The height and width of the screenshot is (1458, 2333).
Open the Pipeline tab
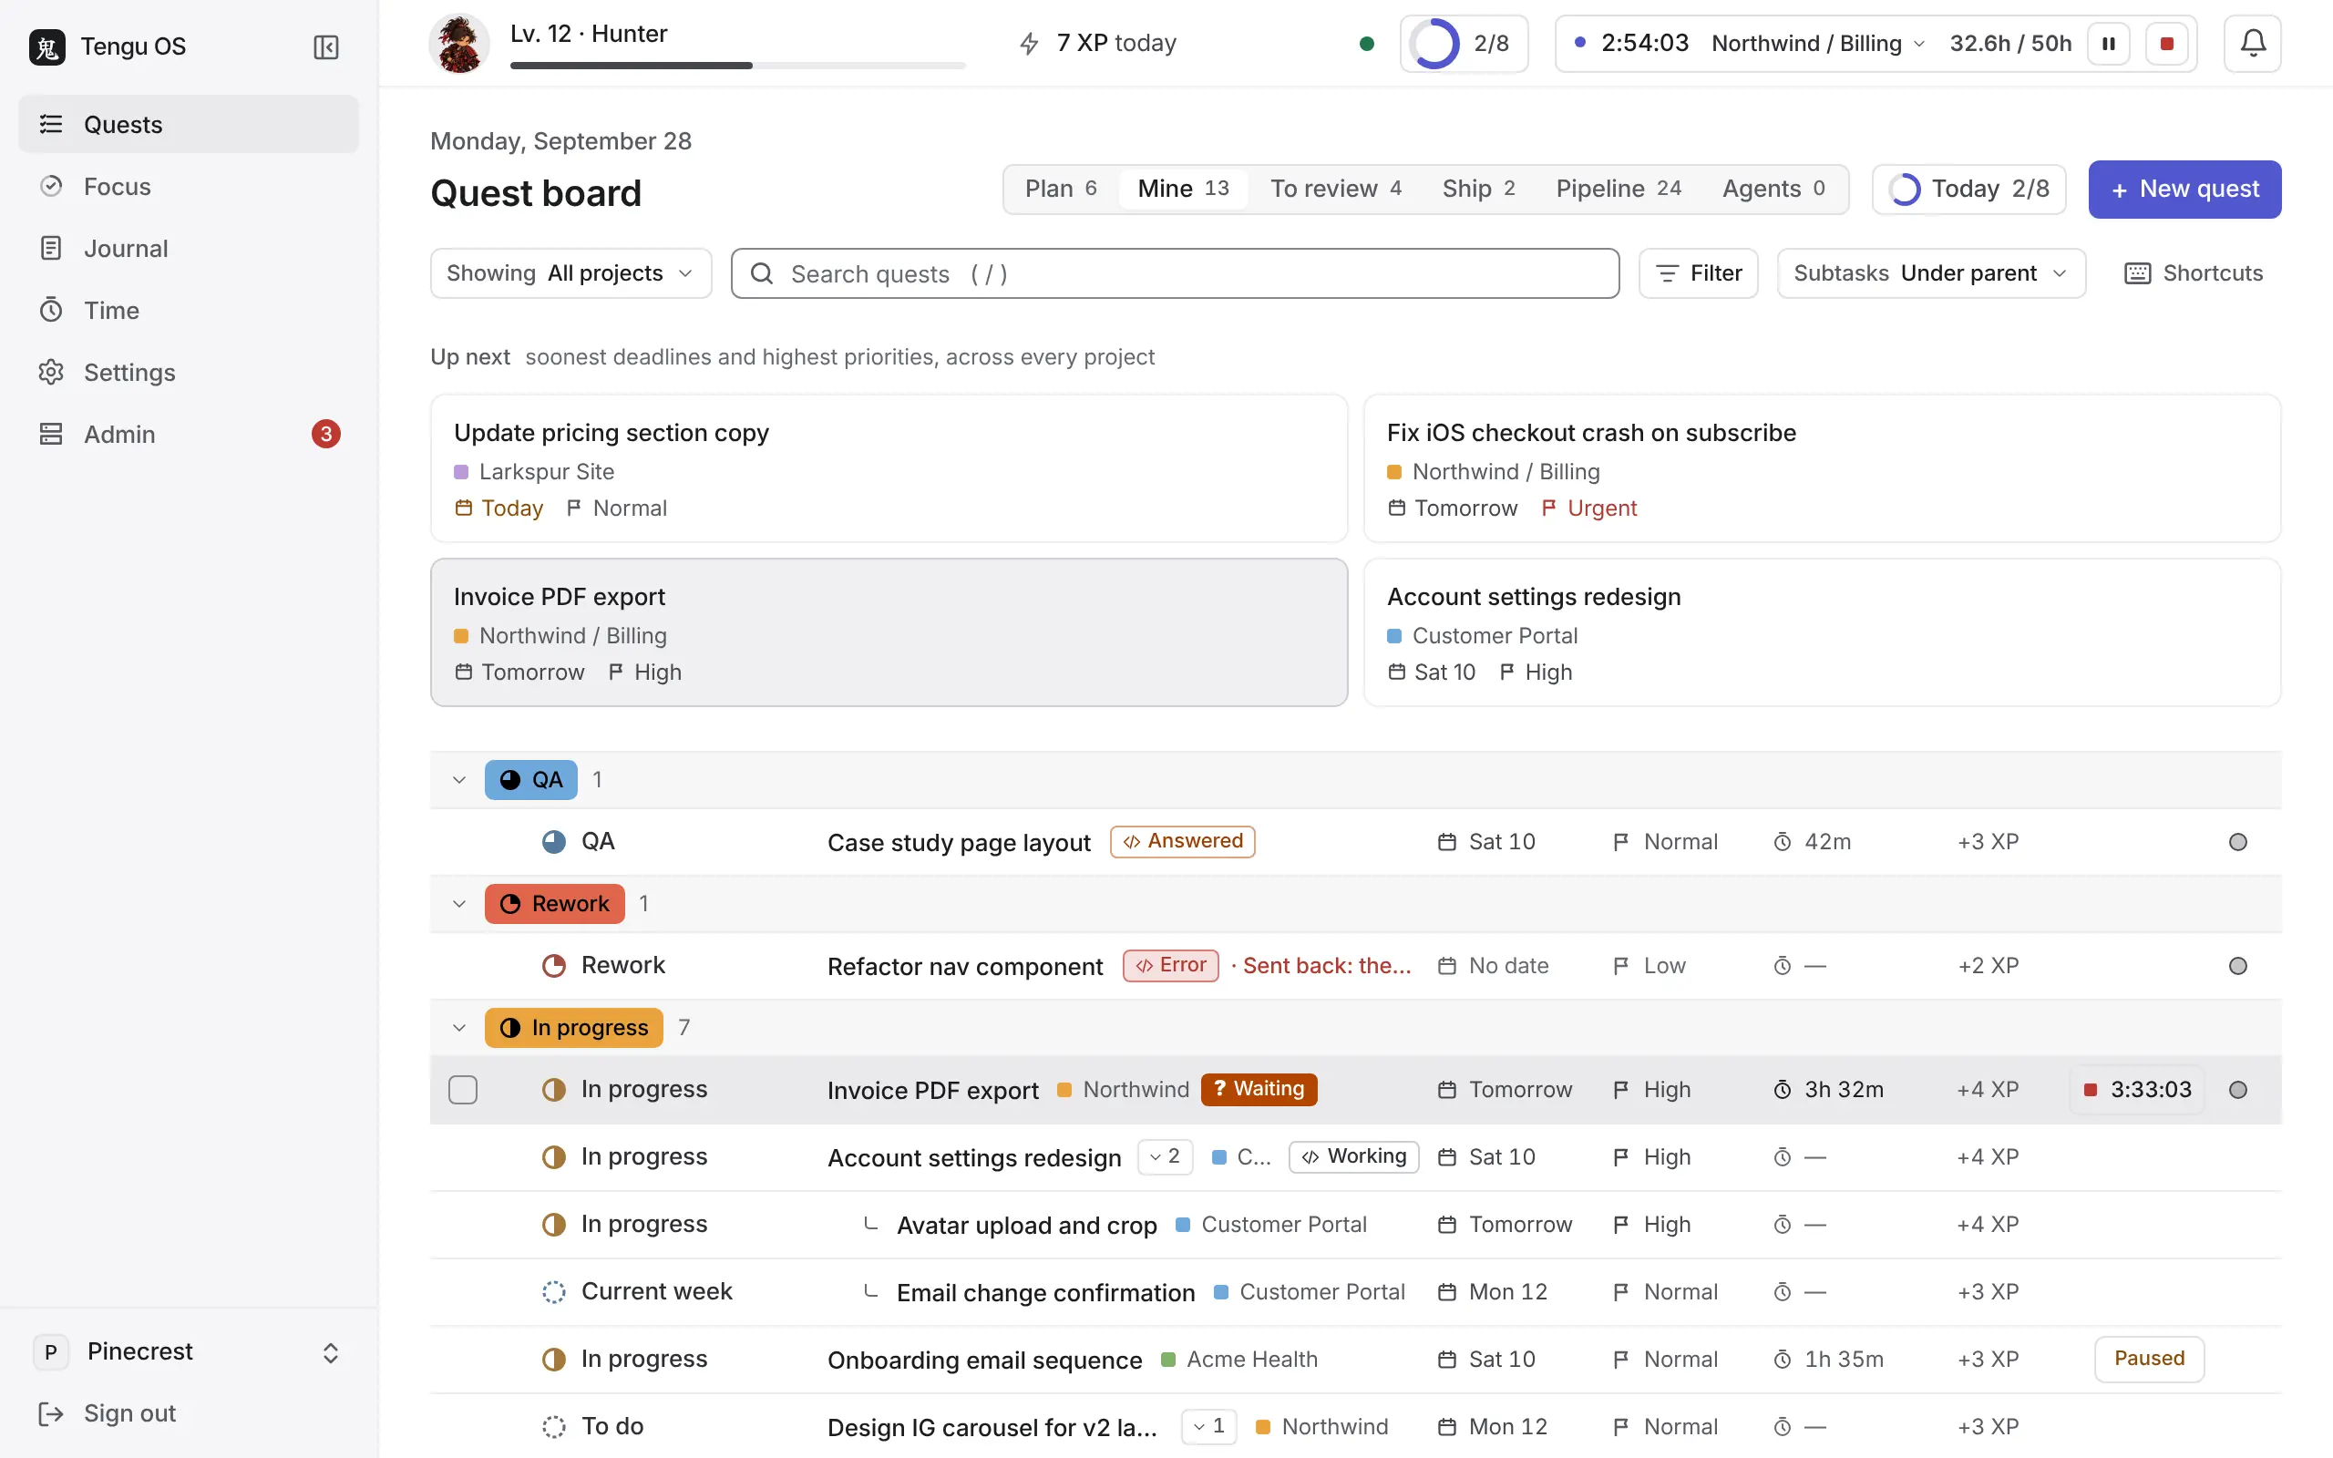coord(1618,188)
